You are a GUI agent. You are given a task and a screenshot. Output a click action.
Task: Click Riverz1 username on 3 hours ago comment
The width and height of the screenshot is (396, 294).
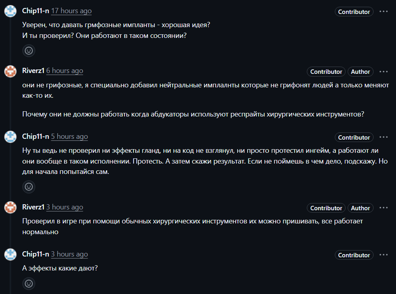tap(33, 207)
